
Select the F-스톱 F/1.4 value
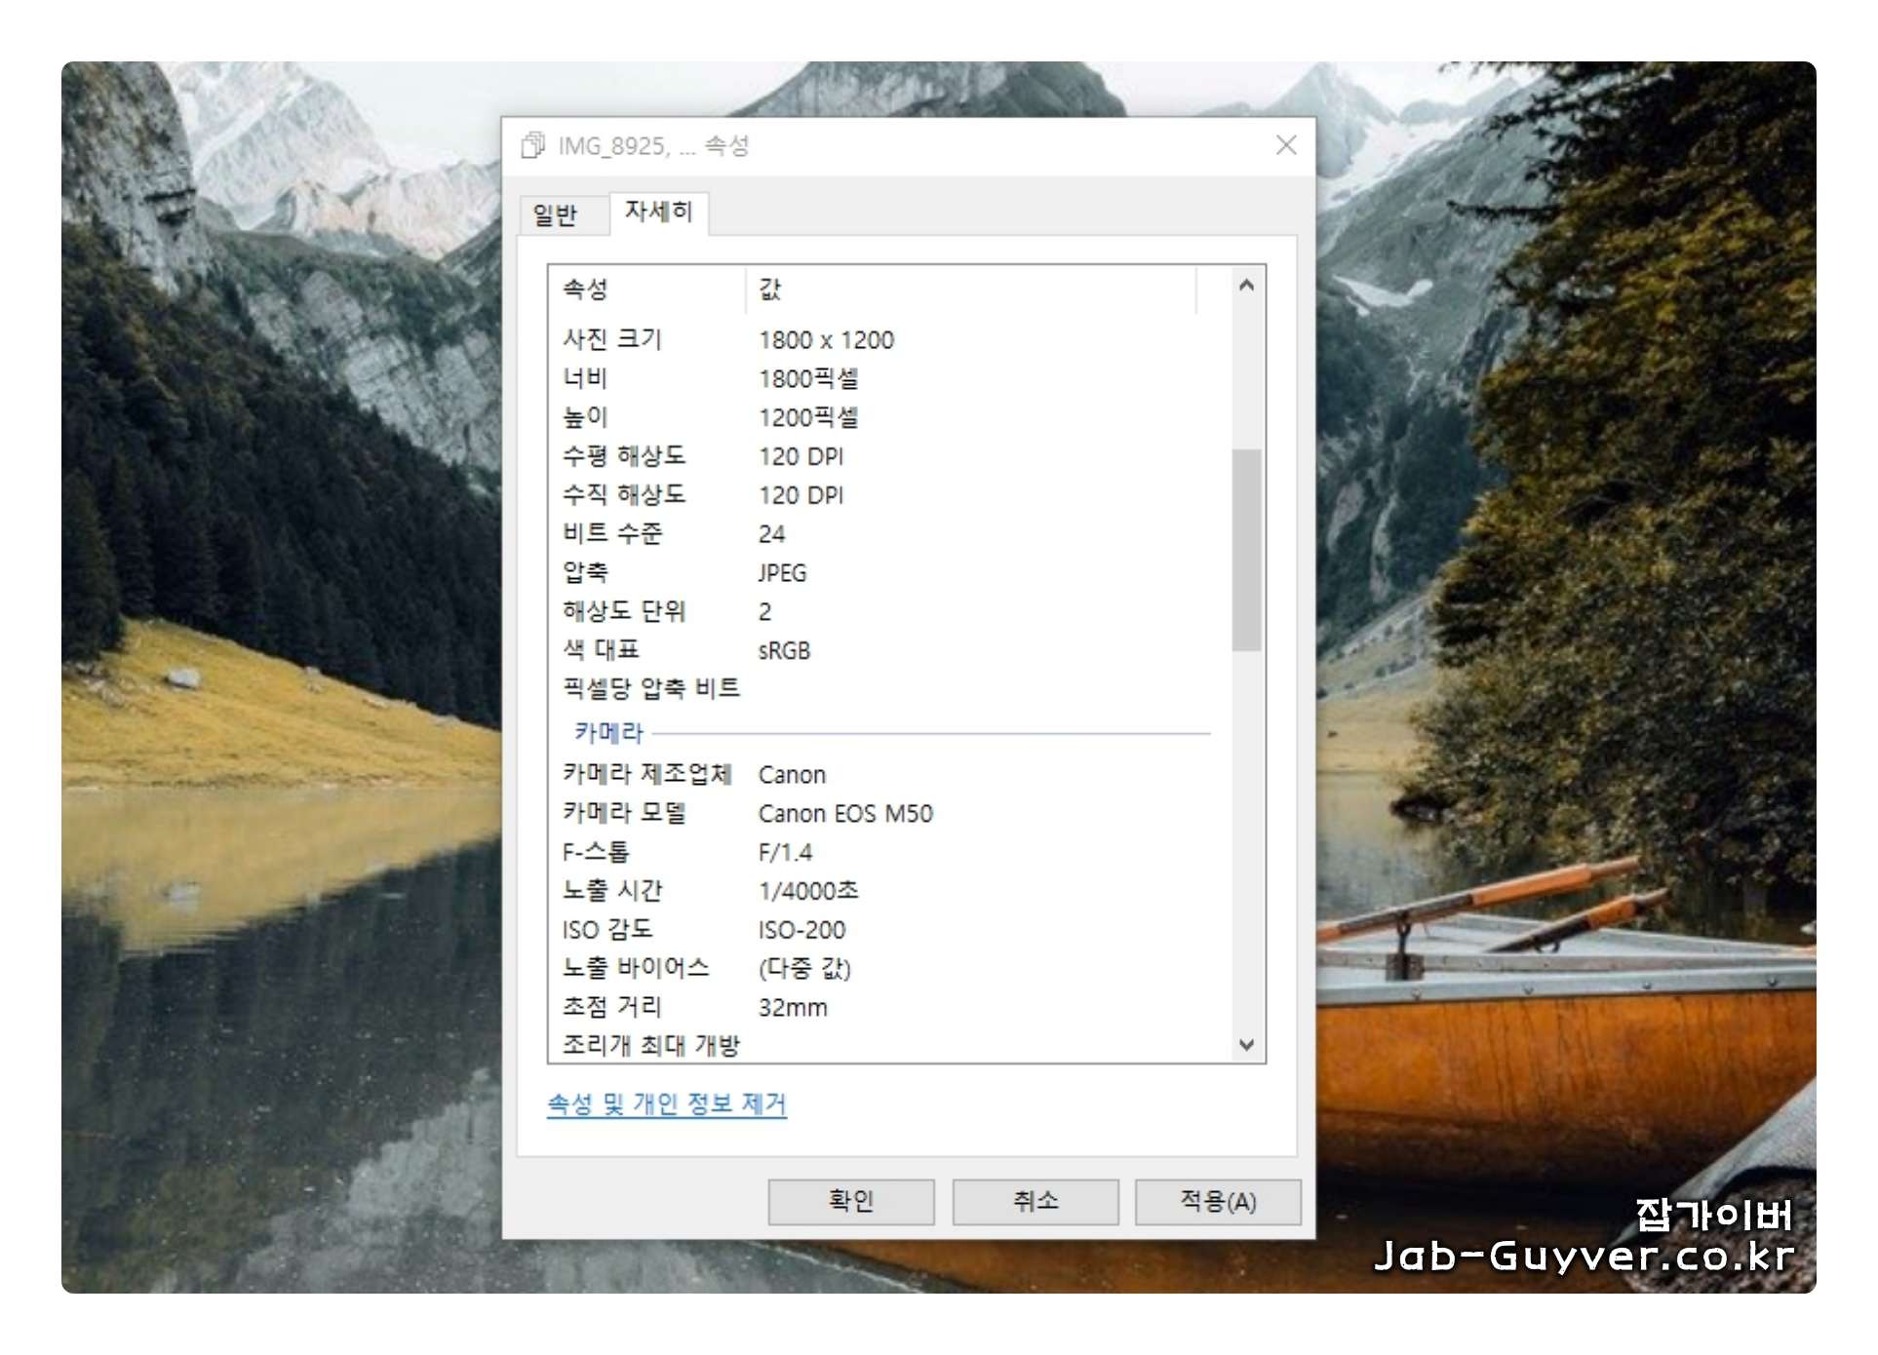785,853
